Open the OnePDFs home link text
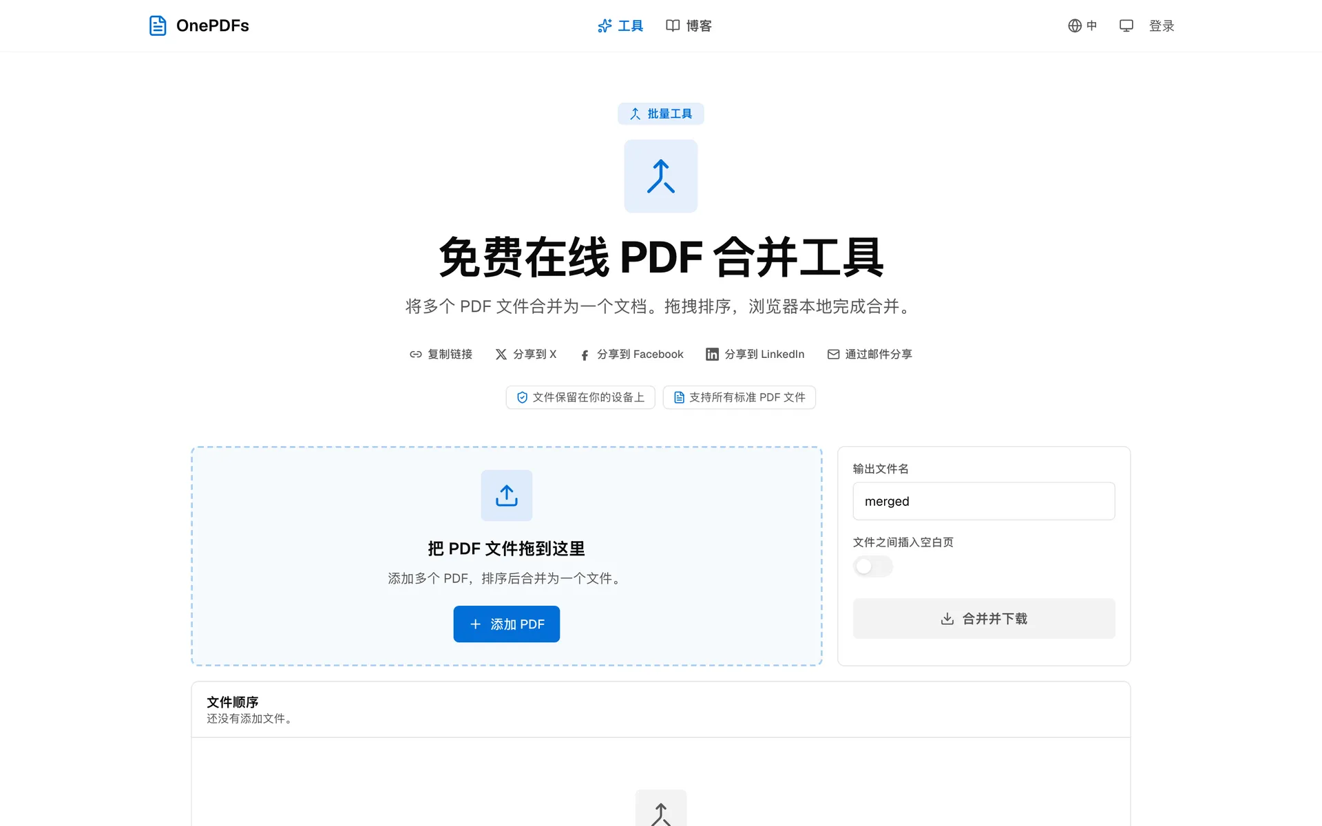Viewport: 1322px width, 826px height. pyautogui.click(x=212, y=25)
